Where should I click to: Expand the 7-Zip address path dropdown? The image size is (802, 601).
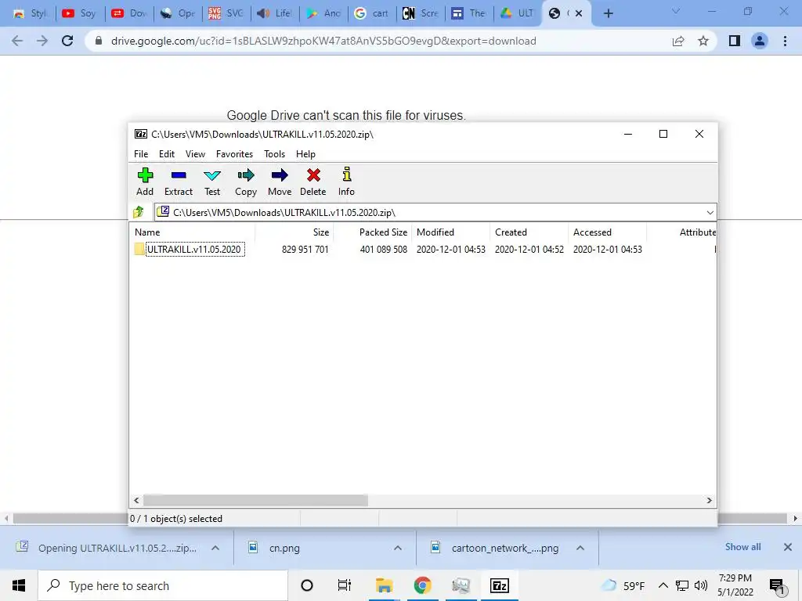click(x=710, y=213)
